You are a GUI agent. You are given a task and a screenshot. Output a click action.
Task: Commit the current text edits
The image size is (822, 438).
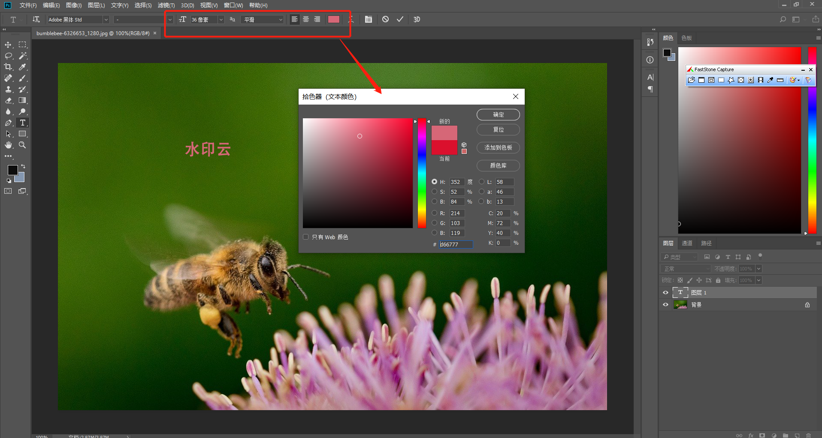point(400,19)
